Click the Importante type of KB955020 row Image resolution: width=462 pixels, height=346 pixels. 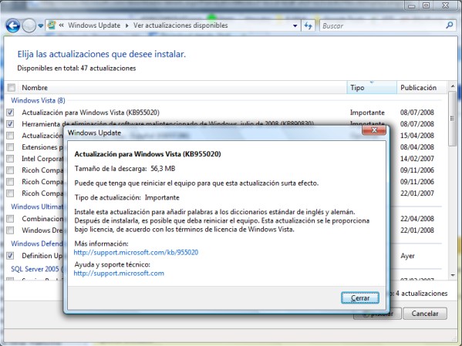tap(367, 113)
